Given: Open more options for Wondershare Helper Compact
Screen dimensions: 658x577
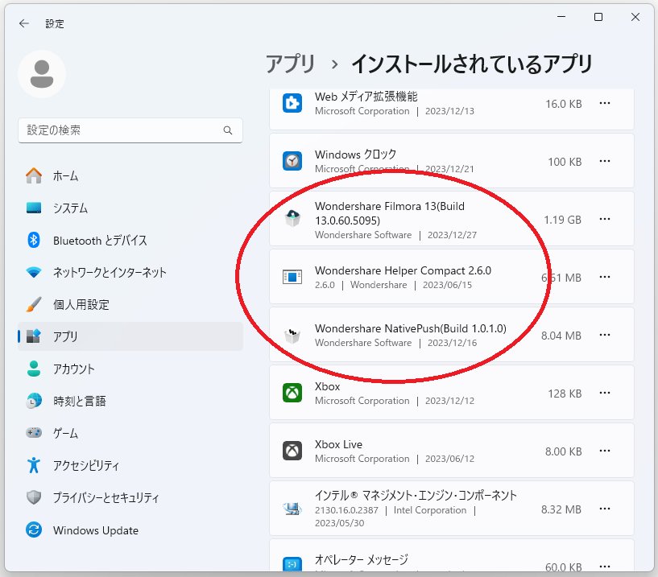Looking at the screenshot, I should [x=605, y=277].
